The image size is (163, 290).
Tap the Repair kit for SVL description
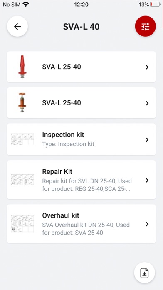pyautogui.click(x=87, y=185)
